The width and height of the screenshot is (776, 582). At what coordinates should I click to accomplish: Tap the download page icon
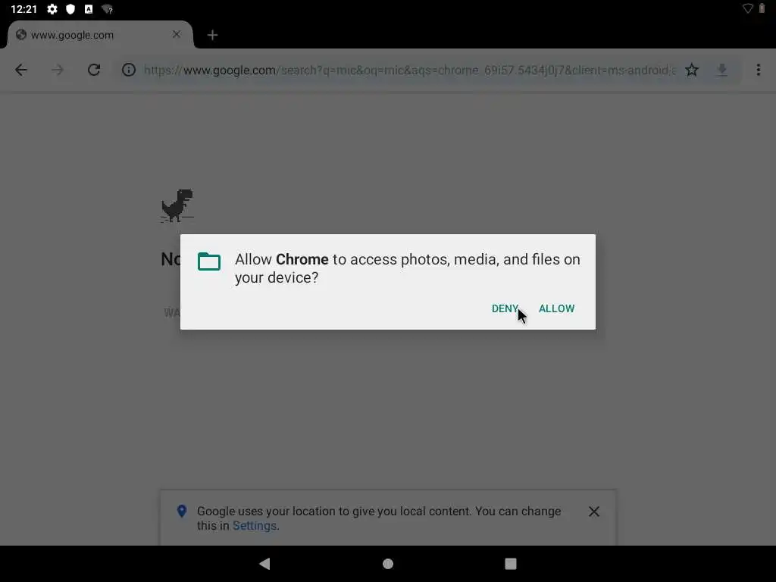click(722, 70)
